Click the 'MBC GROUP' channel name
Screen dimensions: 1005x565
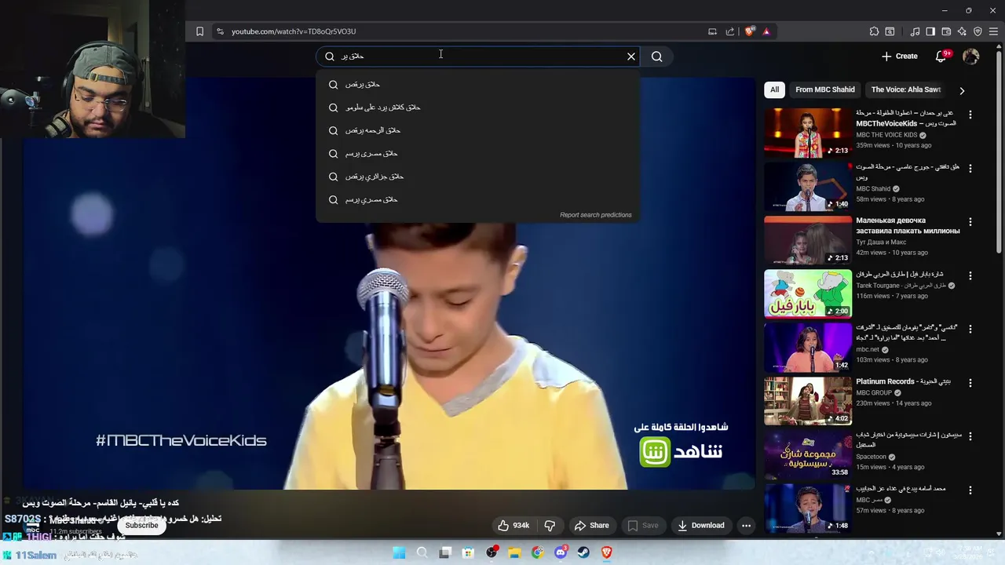coord(874,392)
